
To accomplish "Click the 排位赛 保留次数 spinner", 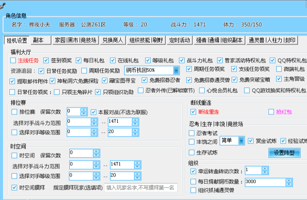I will [77, 112].
